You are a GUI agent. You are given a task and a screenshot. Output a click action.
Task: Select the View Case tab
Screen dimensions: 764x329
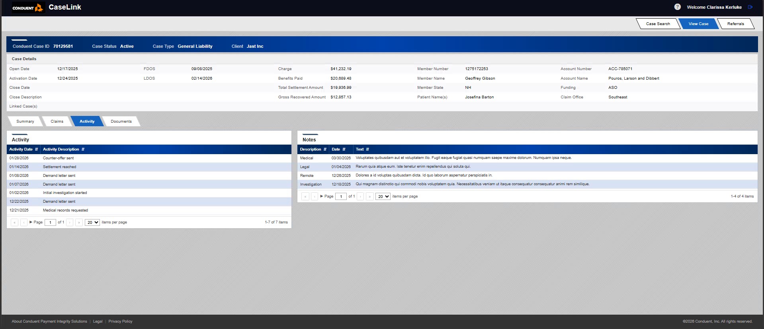(x=698, y=24)
